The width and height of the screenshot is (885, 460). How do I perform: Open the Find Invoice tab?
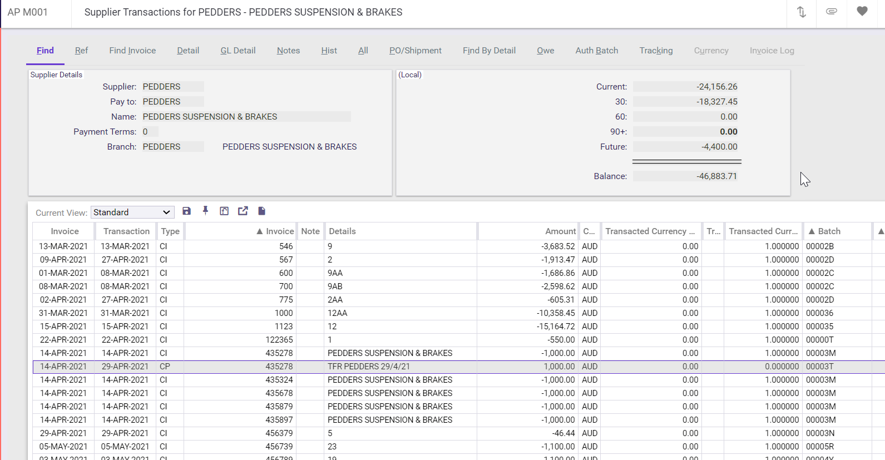(132, 51)
